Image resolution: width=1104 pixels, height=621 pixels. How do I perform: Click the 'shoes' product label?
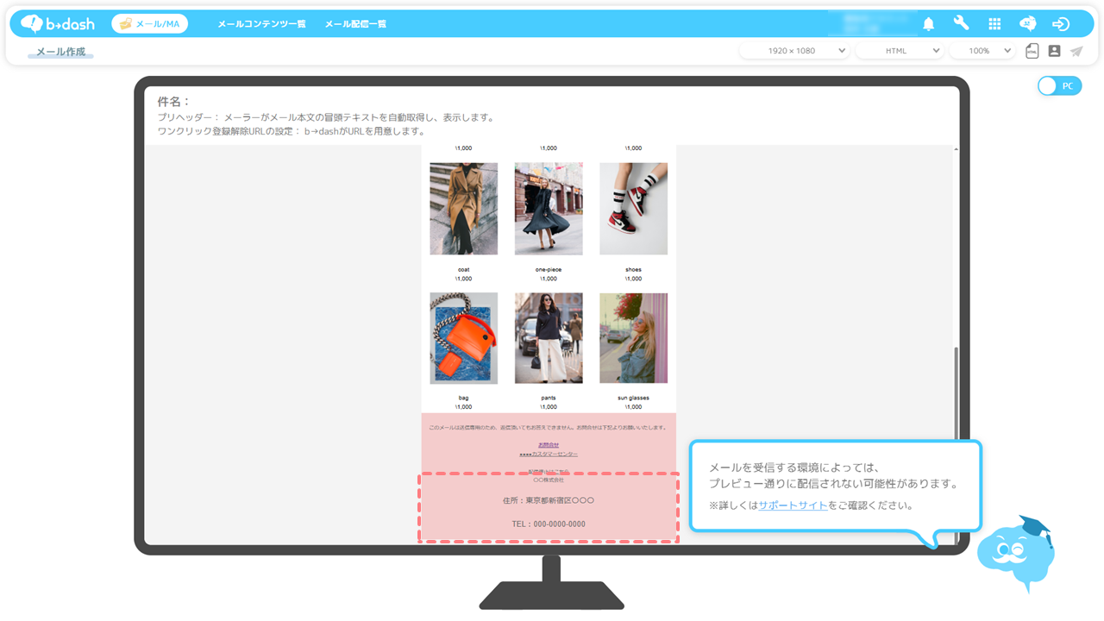click(x=633, y=270)
